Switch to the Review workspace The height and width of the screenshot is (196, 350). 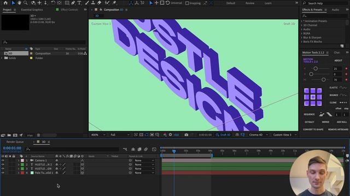(250, 3)
